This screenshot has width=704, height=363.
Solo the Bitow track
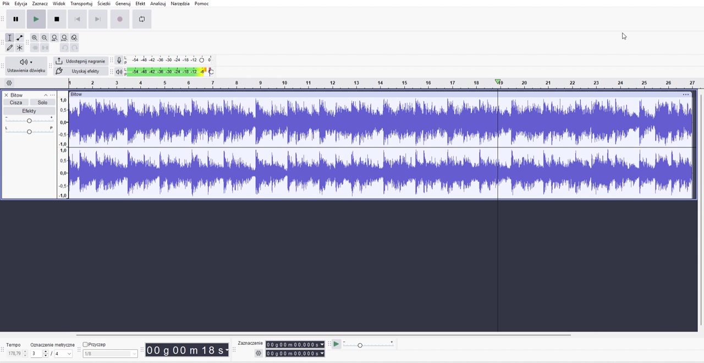coord(42,102)
